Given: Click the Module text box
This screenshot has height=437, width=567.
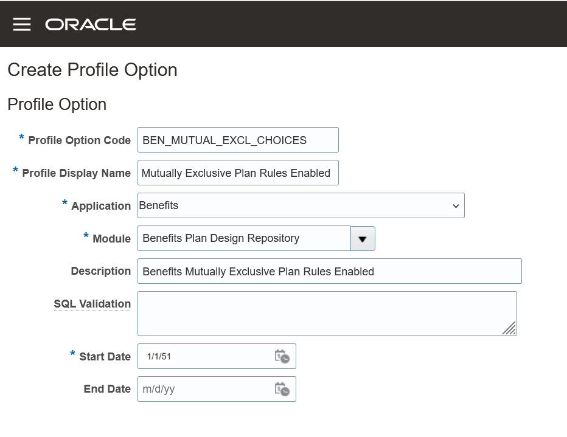Looking at the screenshot, I should (244, 239).
